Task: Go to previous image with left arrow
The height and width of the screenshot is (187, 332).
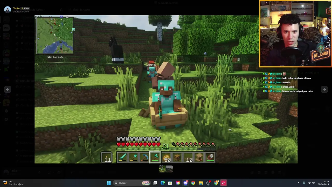Action: point(8,89)
